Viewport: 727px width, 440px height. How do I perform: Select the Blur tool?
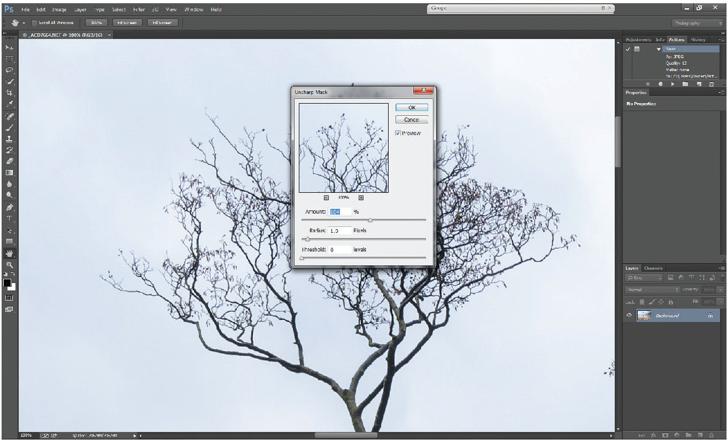pyautogui.click(x=10, y=184)
